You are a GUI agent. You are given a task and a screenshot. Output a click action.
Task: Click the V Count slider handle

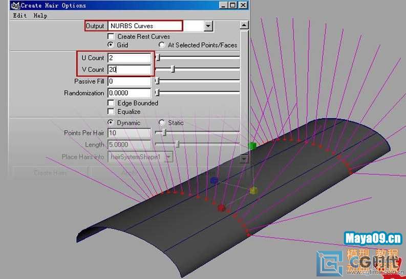pyautogui.click(x=173, y=69)
